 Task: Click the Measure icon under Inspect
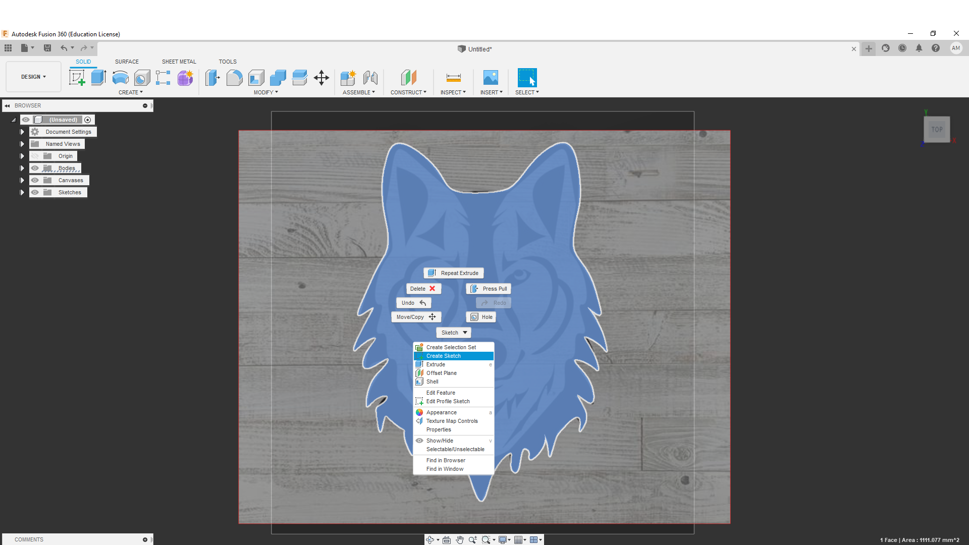point(453,78)
